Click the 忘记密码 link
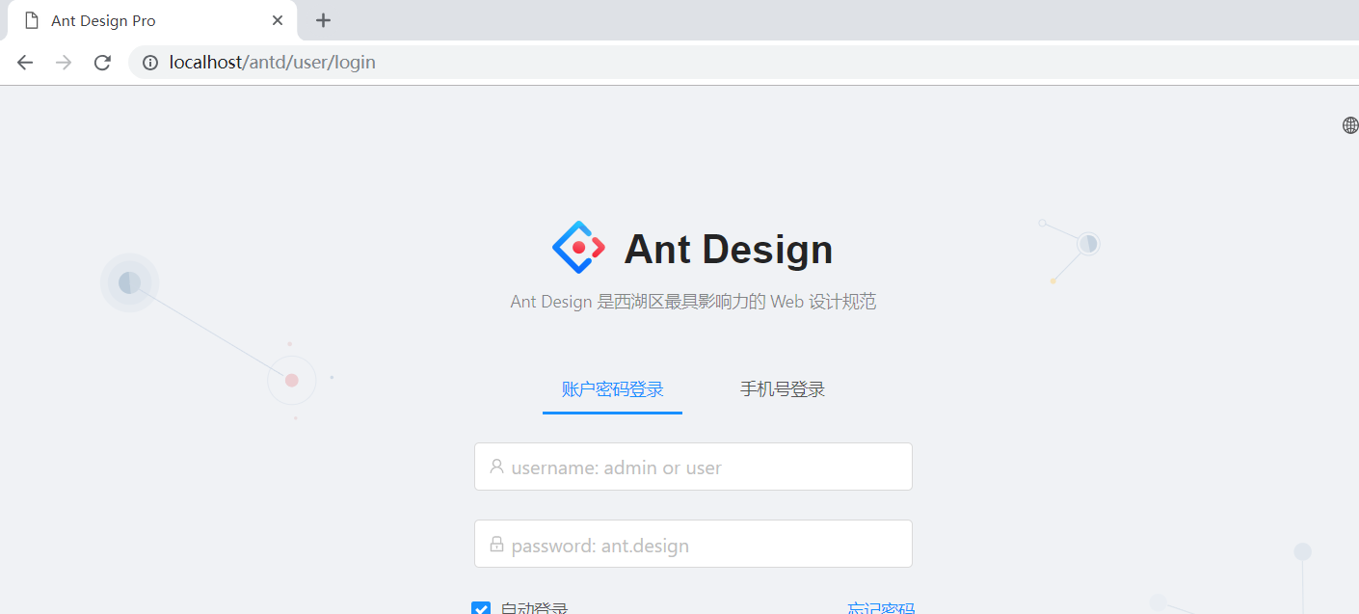The width and height of the screenshot is (1359, 614). point(881,608)
